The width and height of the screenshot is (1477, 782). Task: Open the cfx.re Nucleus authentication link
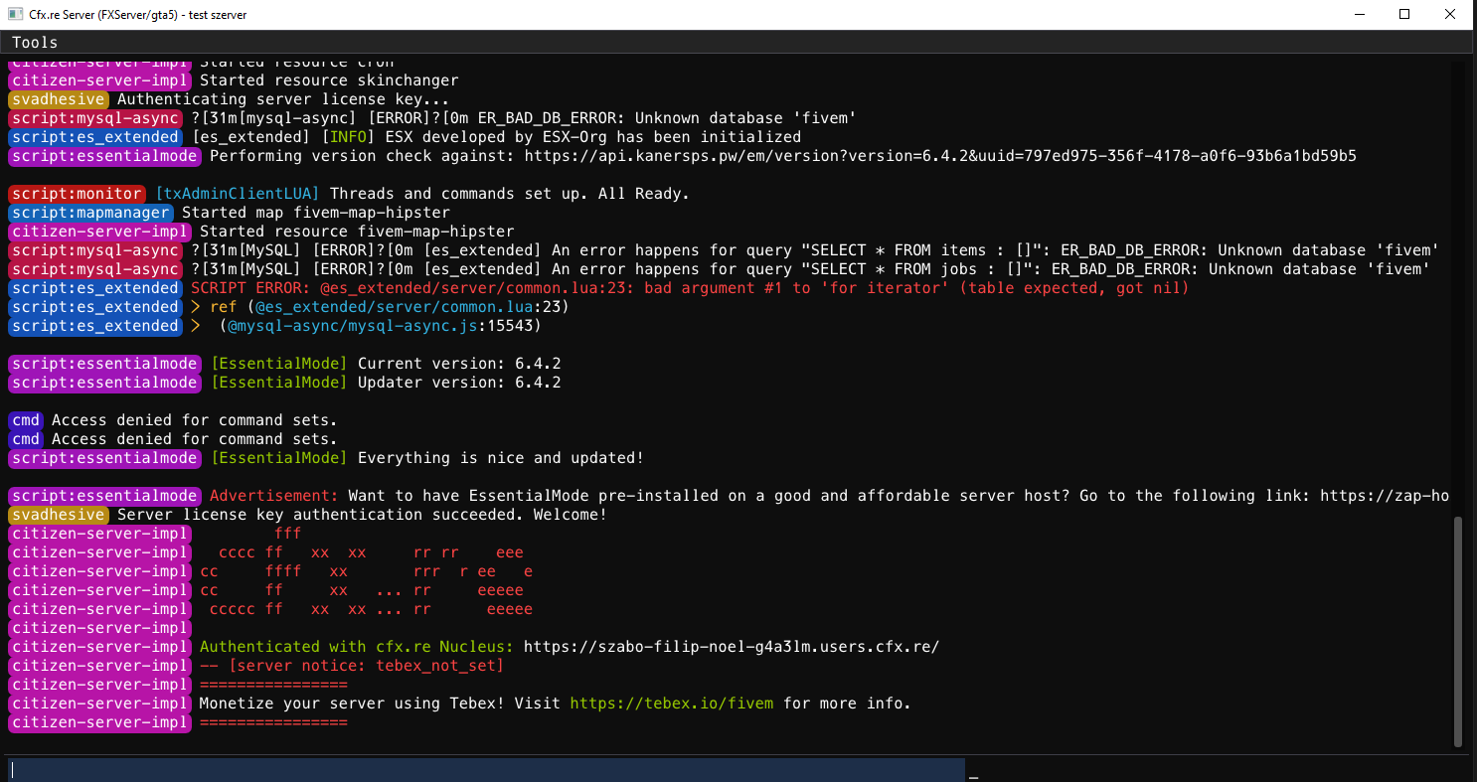point(730,646)
